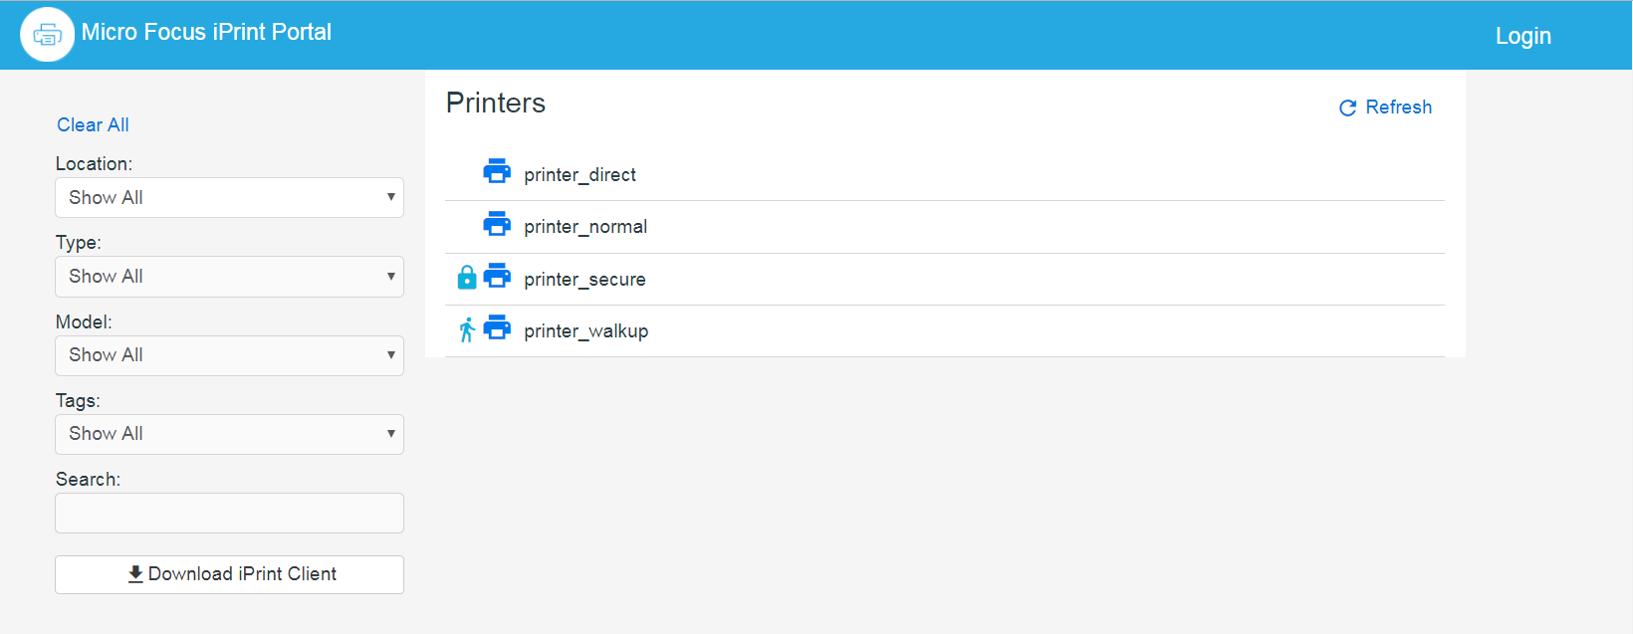Viewport: 1633px width, 634px height.
Task: Click the Login link in header
Action: (x=1522, y=36)
